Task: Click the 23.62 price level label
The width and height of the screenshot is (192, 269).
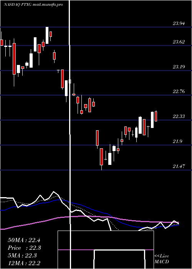Action: point(179,42)
